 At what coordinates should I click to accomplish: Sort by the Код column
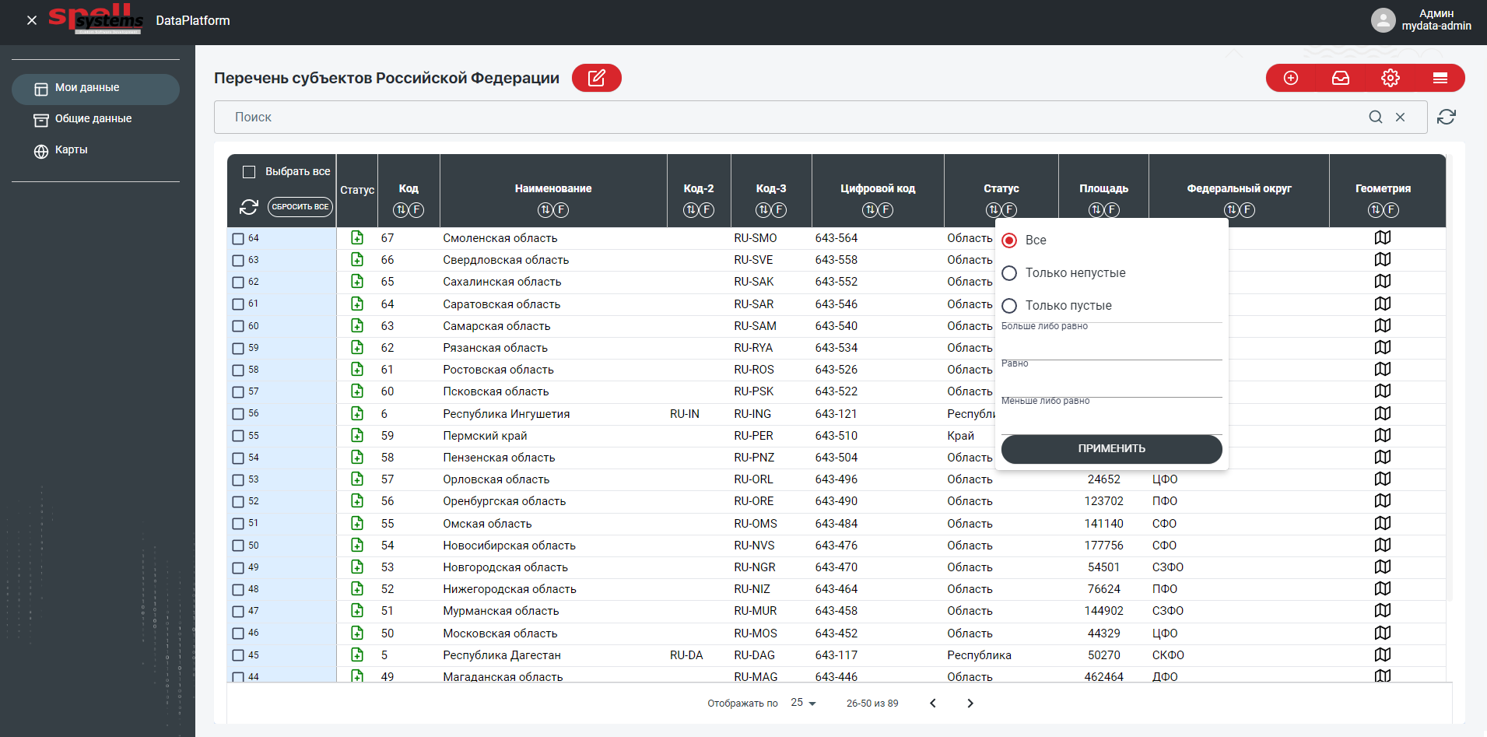(x=401, y=209)
